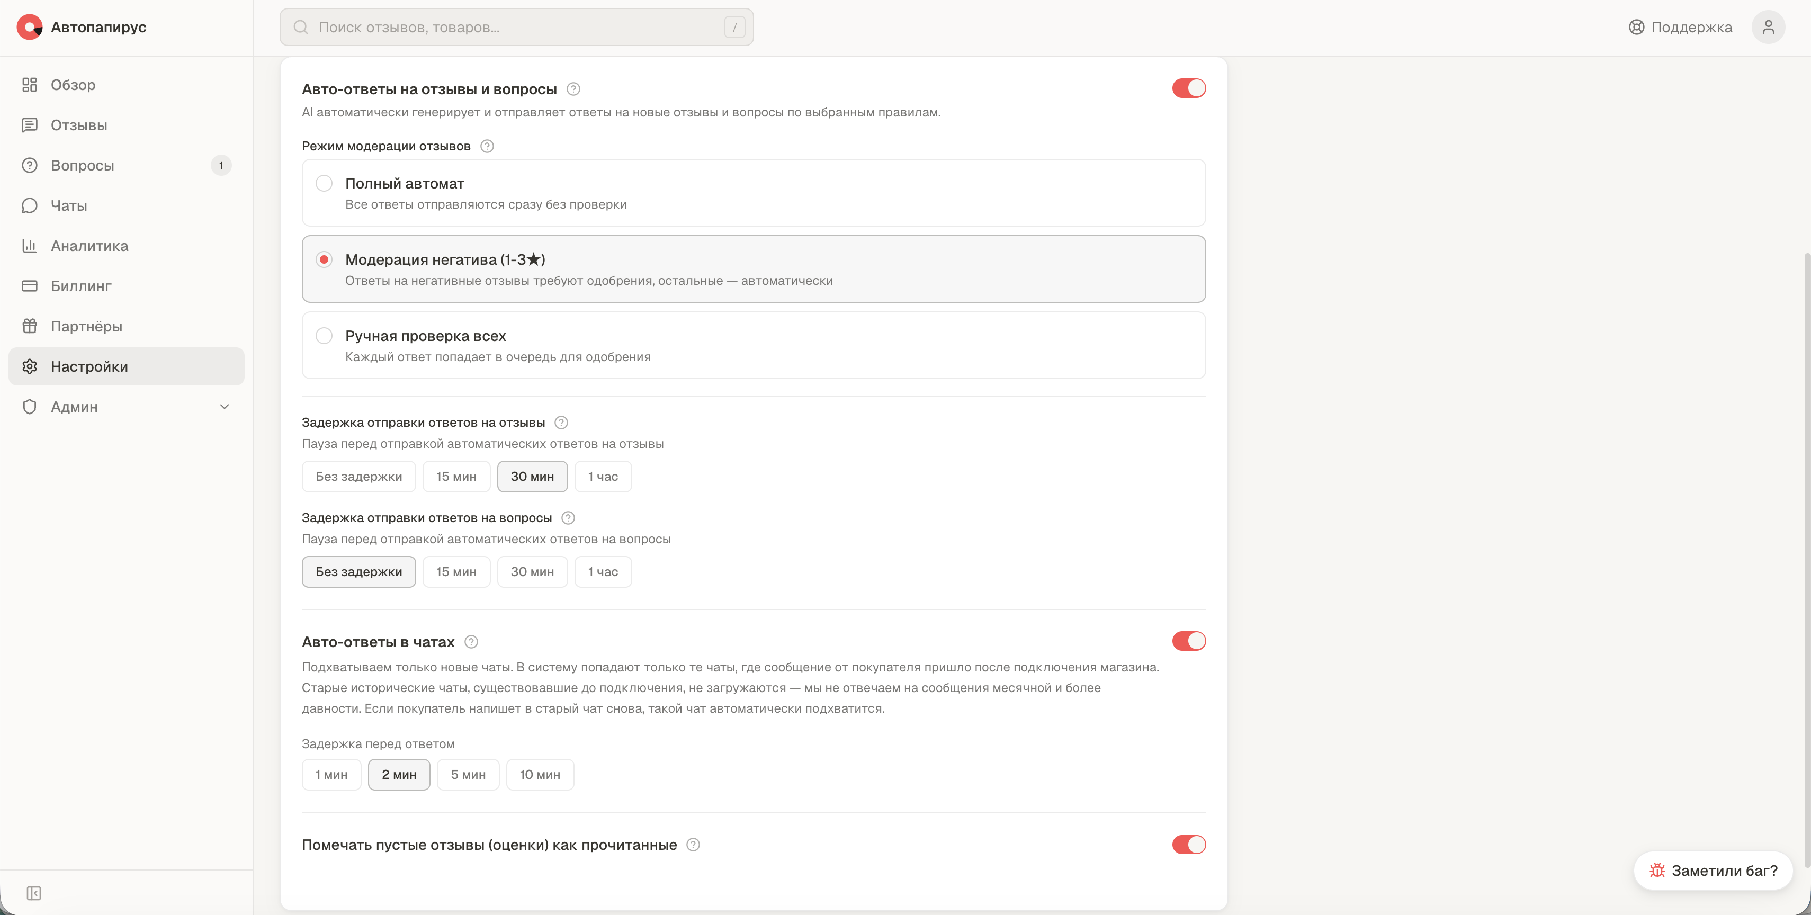The image size is (1811, 915).
Task: Set chat reply delay to 10 мин
Action: click(x=540, y=775)
